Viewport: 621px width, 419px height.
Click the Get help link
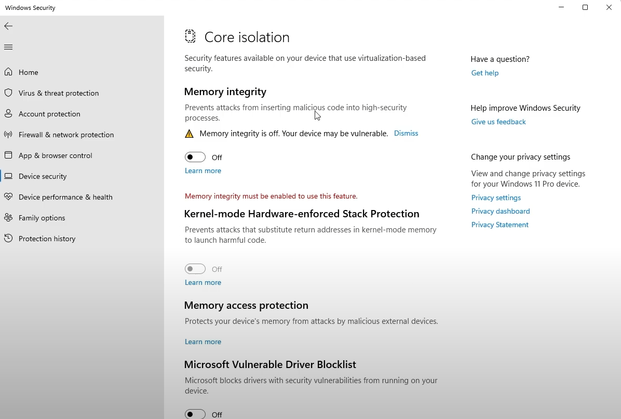point(485,73)
